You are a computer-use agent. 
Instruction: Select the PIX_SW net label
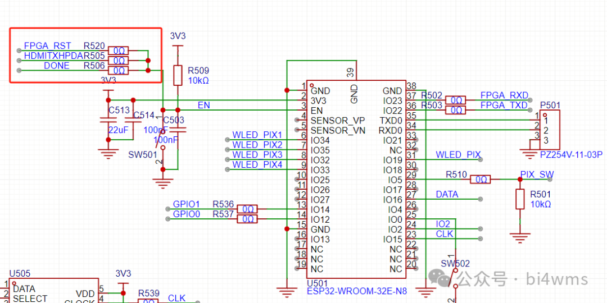pos(536,175)
